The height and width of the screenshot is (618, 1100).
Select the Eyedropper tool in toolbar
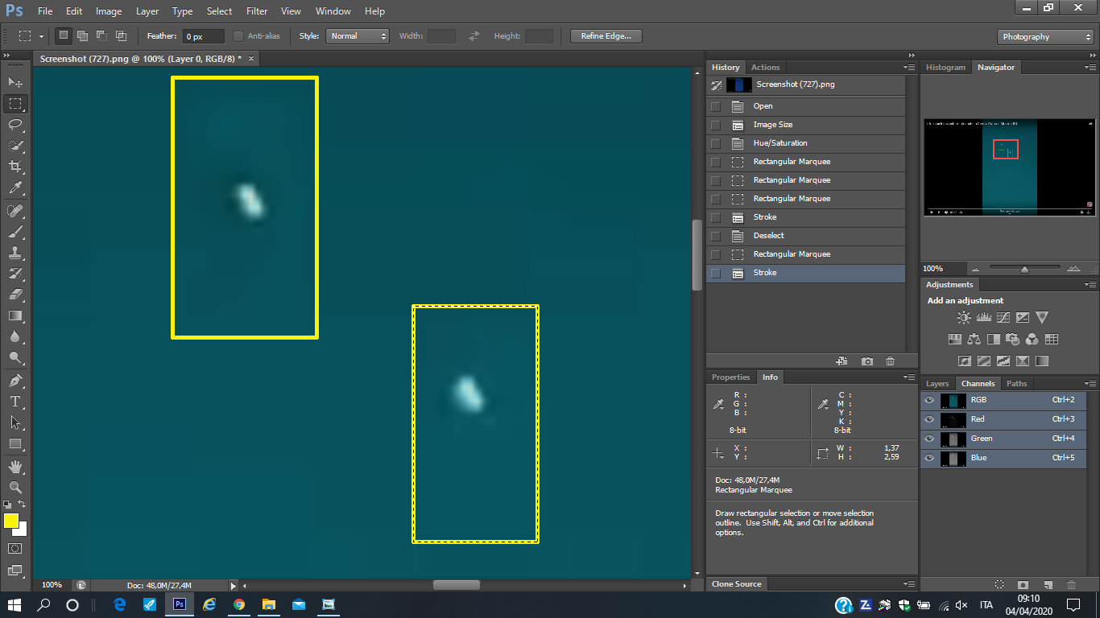click(x=15, y=188)
